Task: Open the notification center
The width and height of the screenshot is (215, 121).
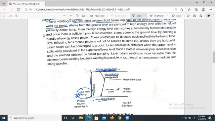Action: [x=210, y=118]
